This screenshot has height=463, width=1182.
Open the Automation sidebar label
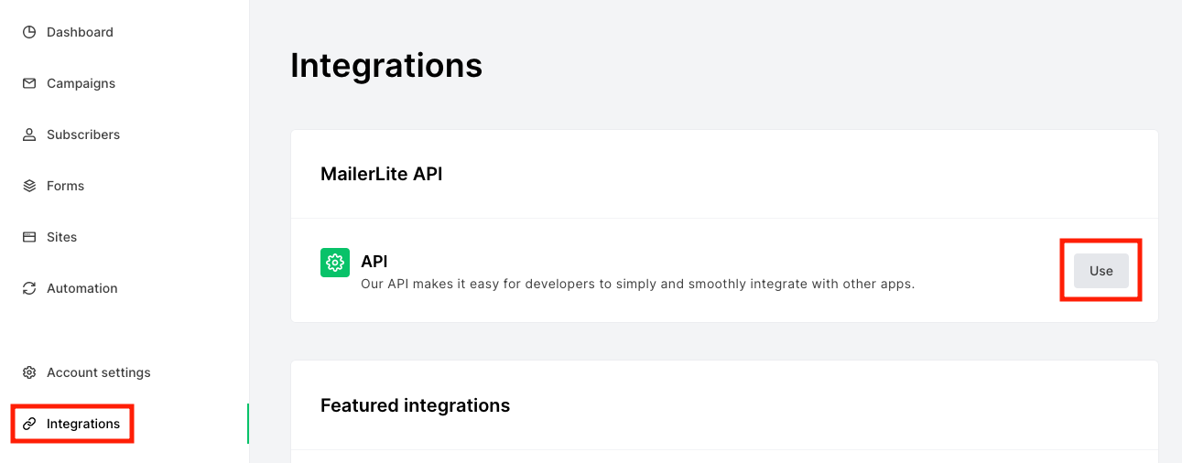pos(82,288)
